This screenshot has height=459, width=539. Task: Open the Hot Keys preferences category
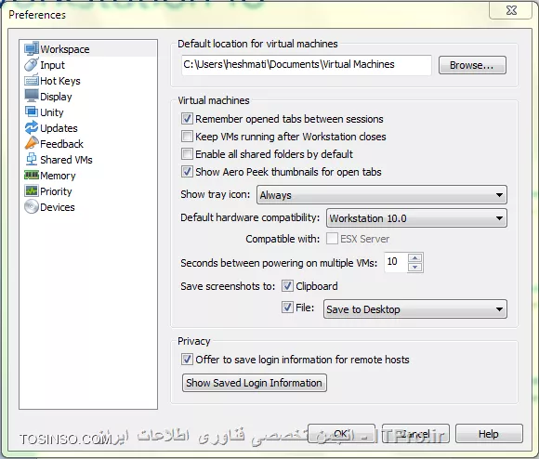coord(60,81)
